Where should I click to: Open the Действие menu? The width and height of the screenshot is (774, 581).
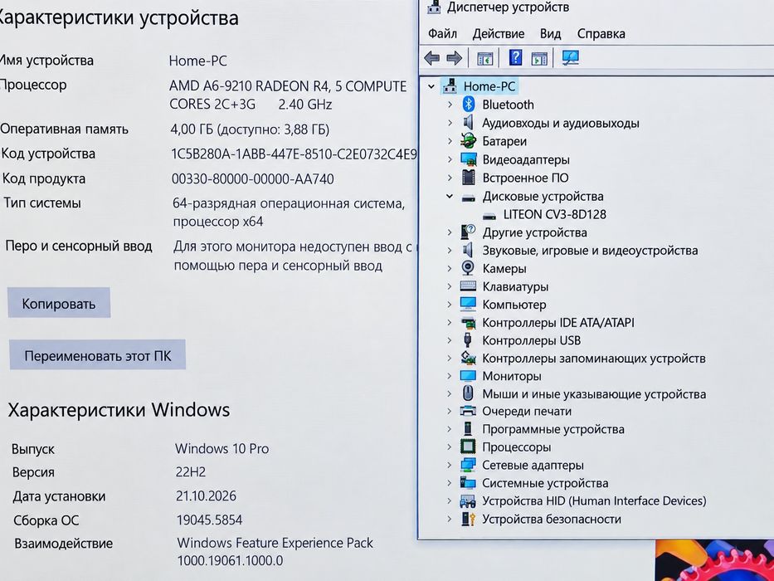click(498, 33)
